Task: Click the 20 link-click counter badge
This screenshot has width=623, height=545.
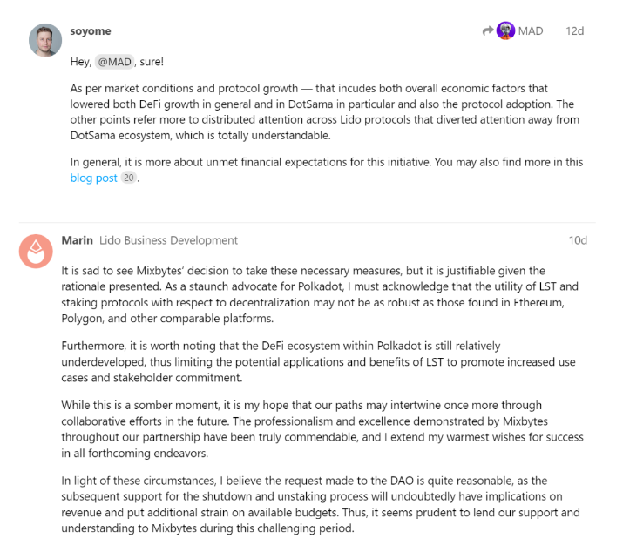Action: 128,178
